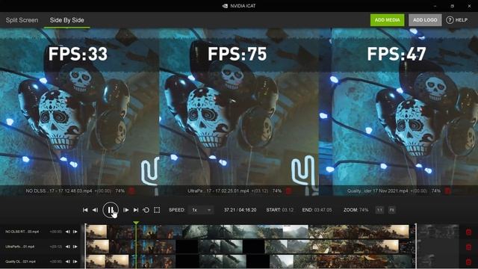Click the NO DLSS RT track label

[x=22, y=232]
